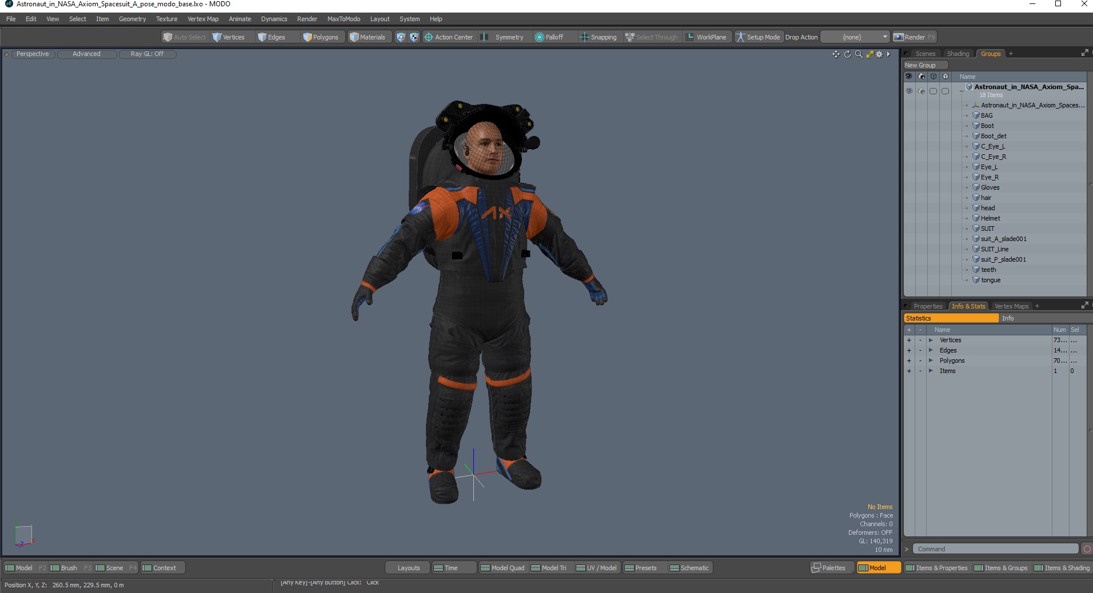This screenshot has height=593, width=1093.
Task: Add a new tab next to Groups
Action: [x=1011, y=54]
